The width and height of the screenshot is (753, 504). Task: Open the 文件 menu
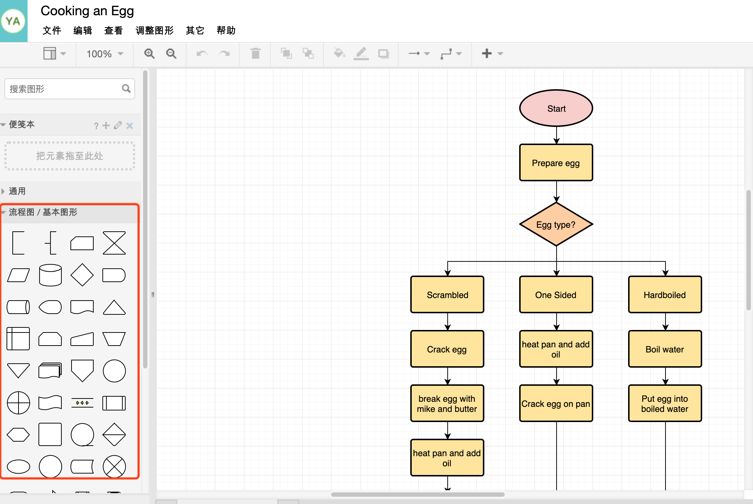point(52,30)
